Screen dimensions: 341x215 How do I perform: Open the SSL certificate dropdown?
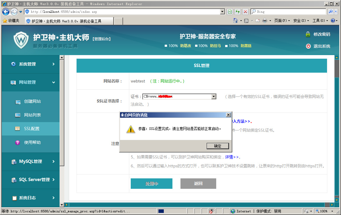(214, 96)
